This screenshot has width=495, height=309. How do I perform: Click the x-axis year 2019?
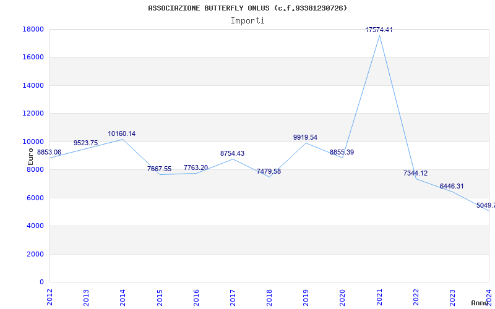pyautogui.click(x=306, y=297)
